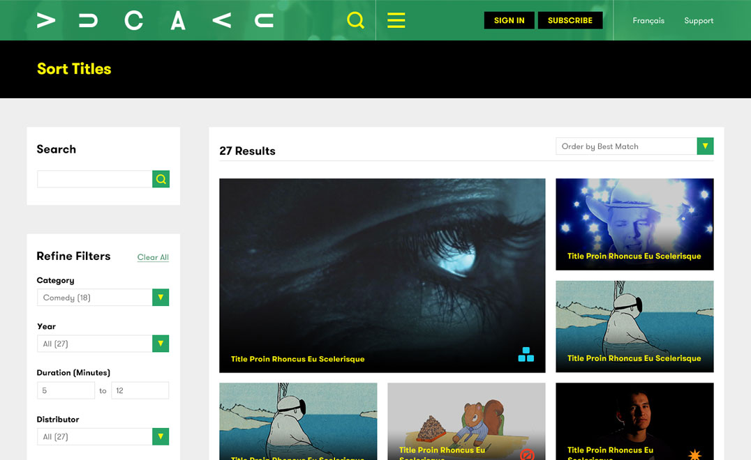Click the Refine Filters heading

73,256
